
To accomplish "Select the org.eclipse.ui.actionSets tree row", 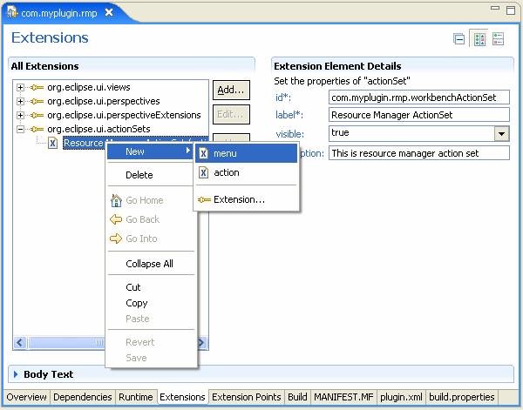I will [98, 129].
